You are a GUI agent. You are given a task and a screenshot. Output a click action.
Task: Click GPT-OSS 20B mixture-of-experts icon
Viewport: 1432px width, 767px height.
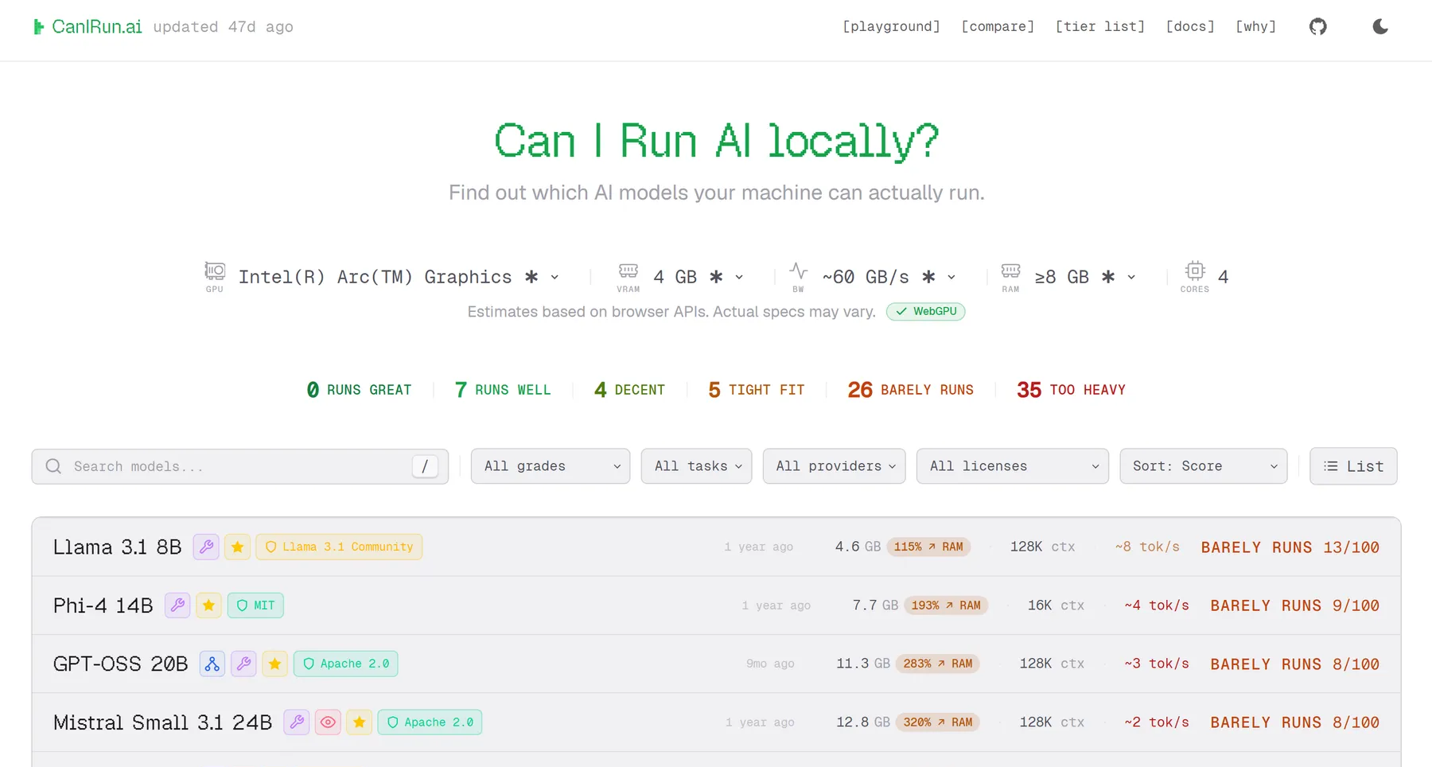(x=212, y=664)
